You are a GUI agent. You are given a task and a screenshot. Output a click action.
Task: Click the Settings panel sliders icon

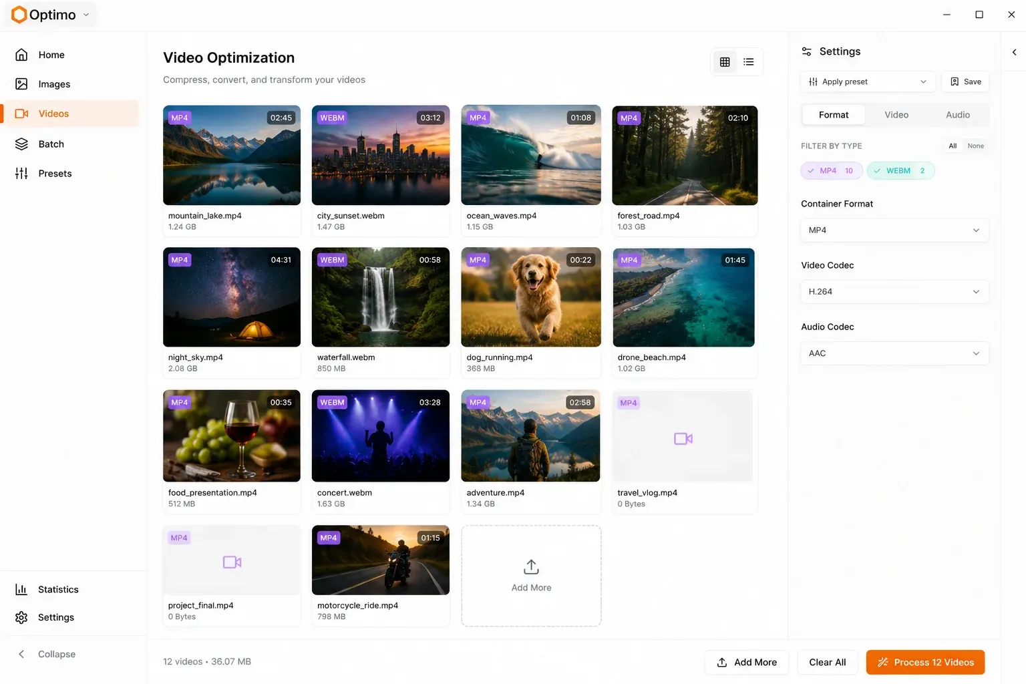(x=807, y=51)
